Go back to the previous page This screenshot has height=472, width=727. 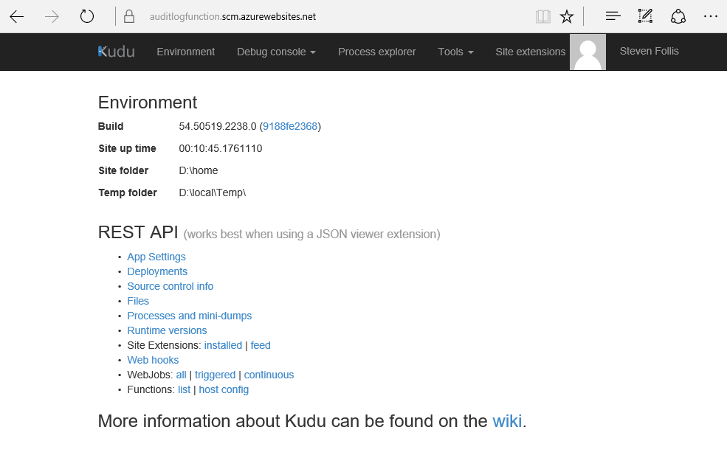click(x=17, y=17)
